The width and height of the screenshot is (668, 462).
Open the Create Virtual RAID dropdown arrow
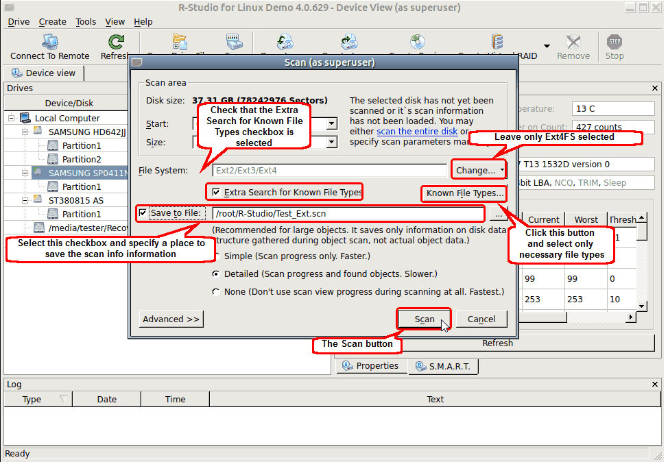[547, 46]
